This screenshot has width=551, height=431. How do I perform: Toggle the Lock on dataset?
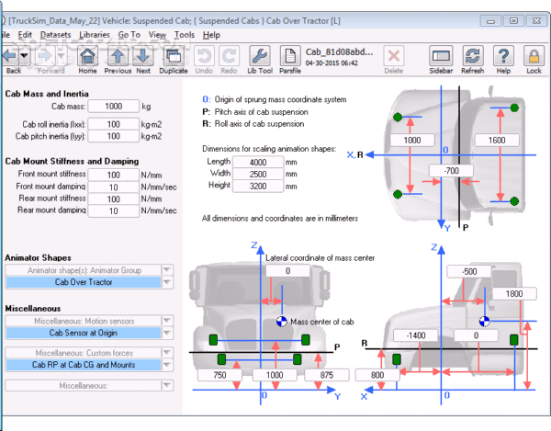534,57
